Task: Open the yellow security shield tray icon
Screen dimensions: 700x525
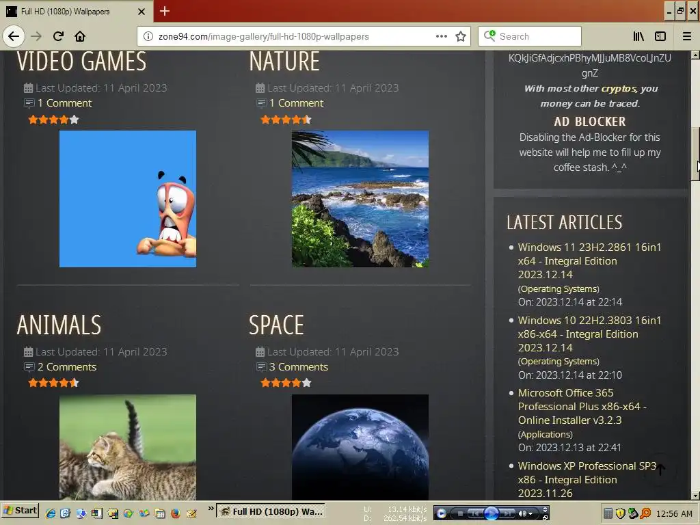Action: [621, 513]
